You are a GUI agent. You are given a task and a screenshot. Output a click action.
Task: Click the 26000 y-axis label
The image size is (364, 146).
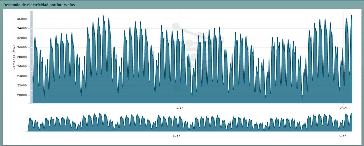point(22,66)
